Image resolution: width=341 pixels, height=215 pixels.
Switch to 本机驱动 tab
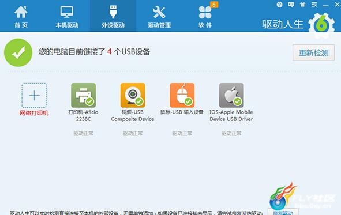tap(67, 17)
